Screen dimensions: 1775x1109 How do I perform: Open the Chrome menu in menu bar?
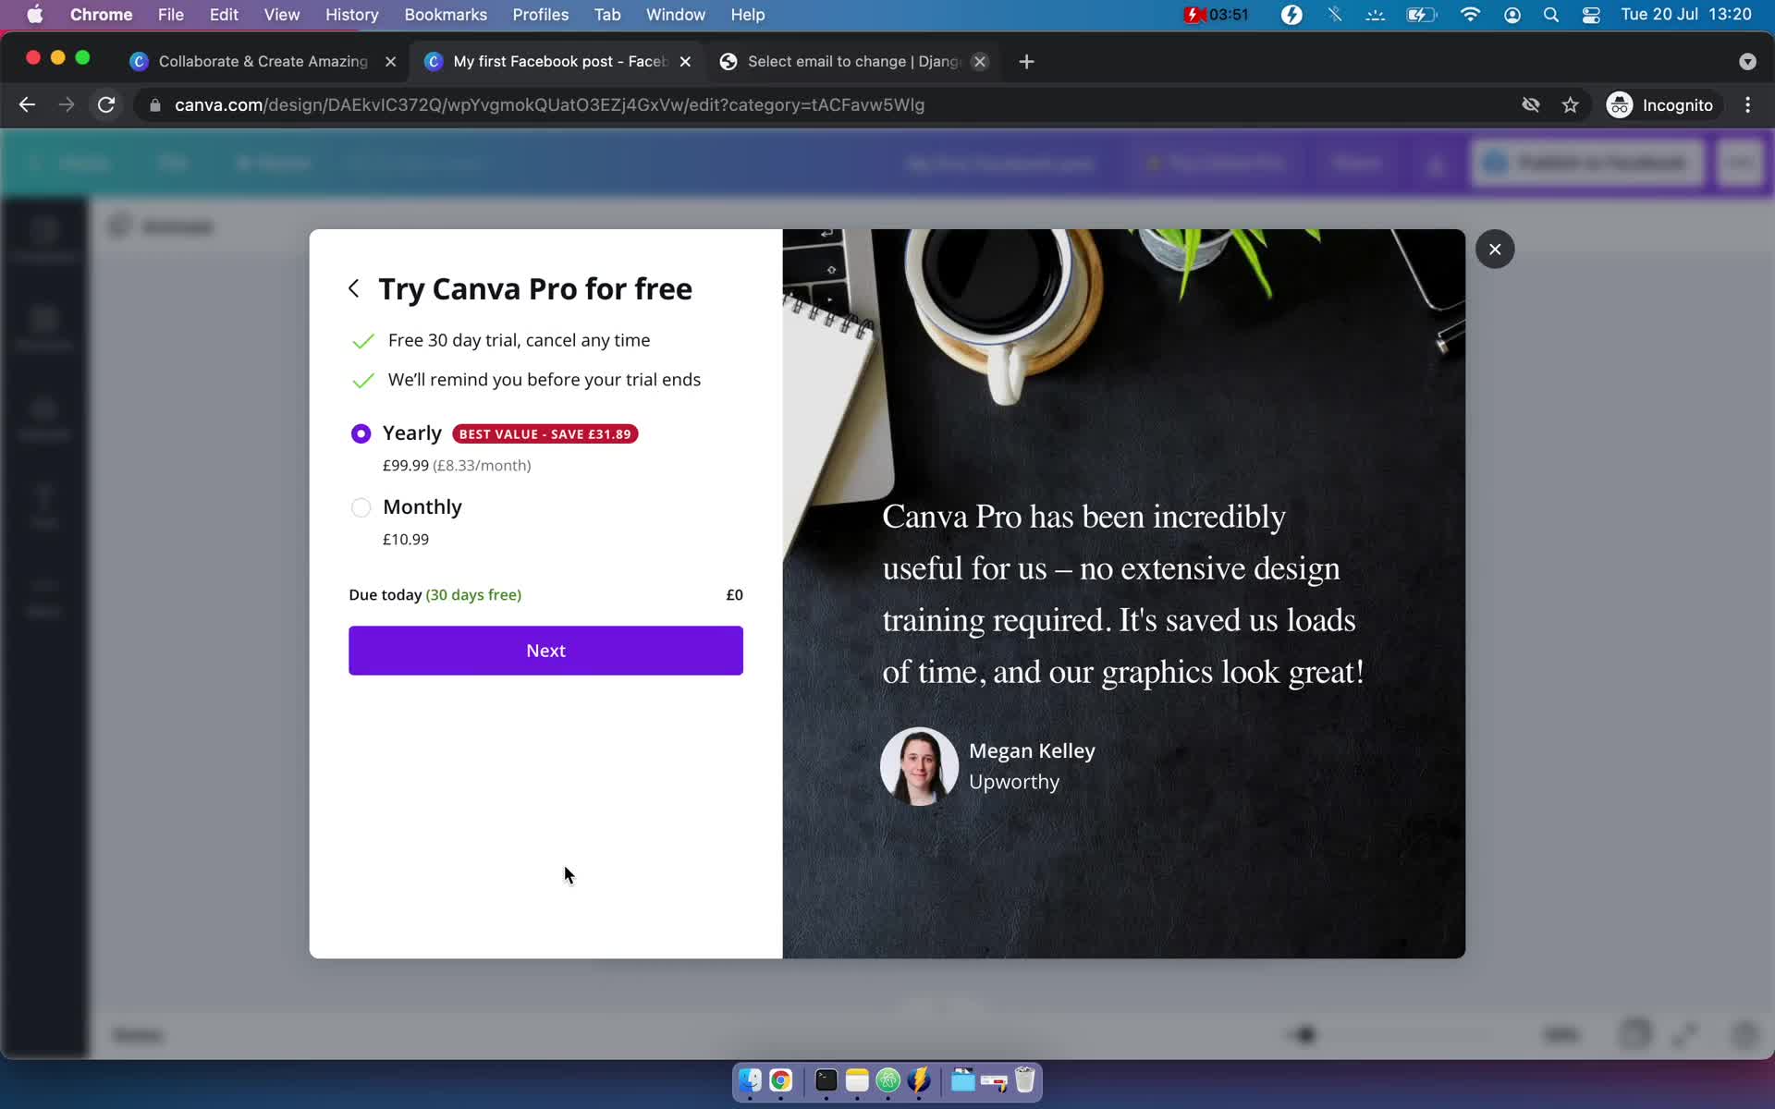click(101, 15)
